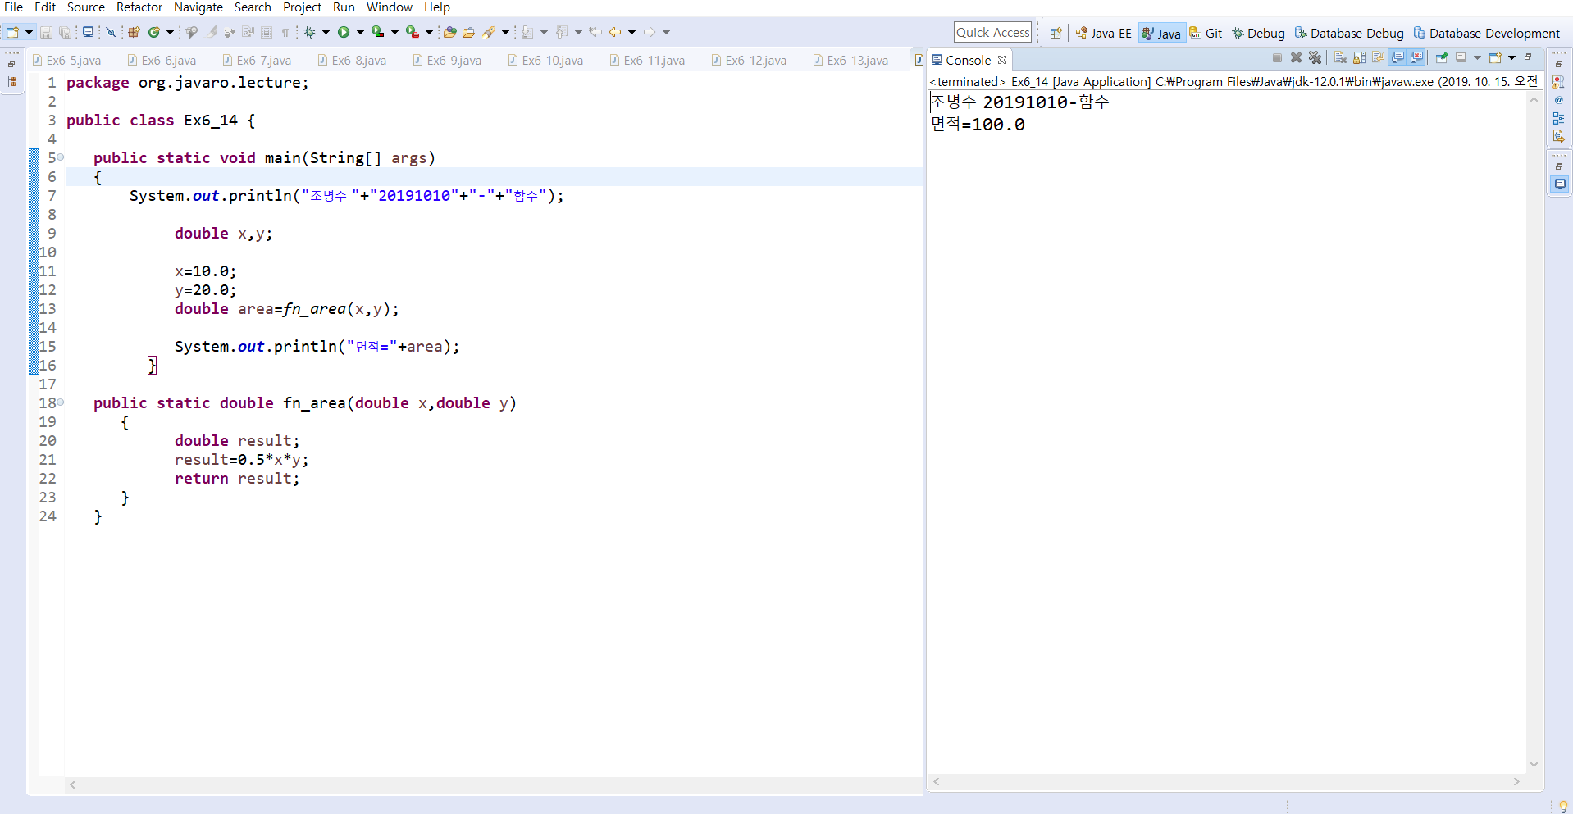
Task: Expand the Coverage dropdown arrow
Action: pyautogui.click(x=394, y=32)
